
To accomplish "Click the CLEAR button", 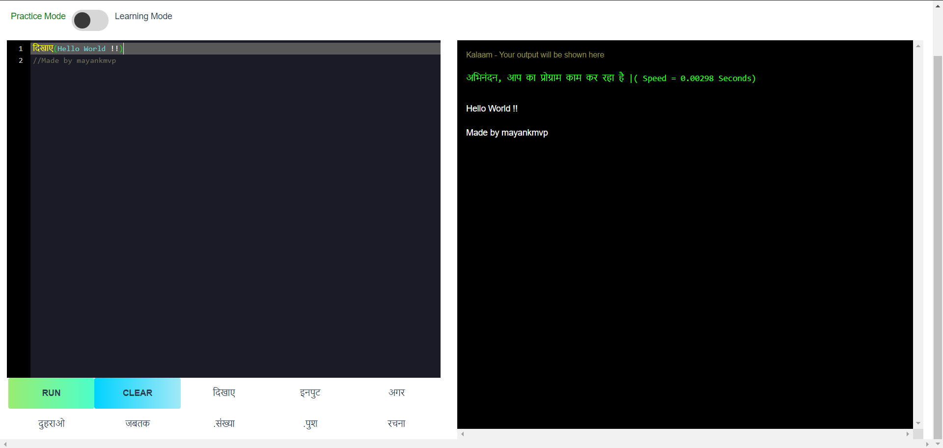I will point(138,393).
